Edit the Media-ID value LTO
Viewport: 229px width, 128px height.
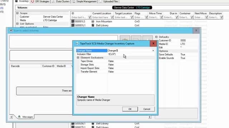182,44
